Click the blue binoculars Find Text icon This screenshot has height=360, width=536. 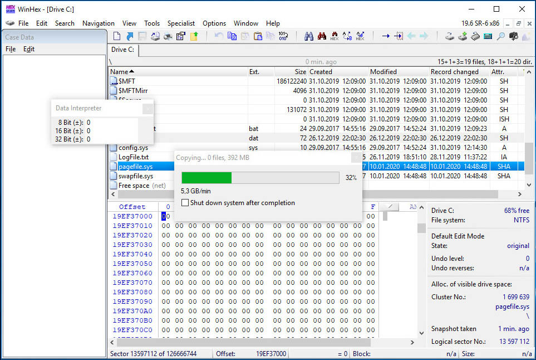[x=309, y=36]
